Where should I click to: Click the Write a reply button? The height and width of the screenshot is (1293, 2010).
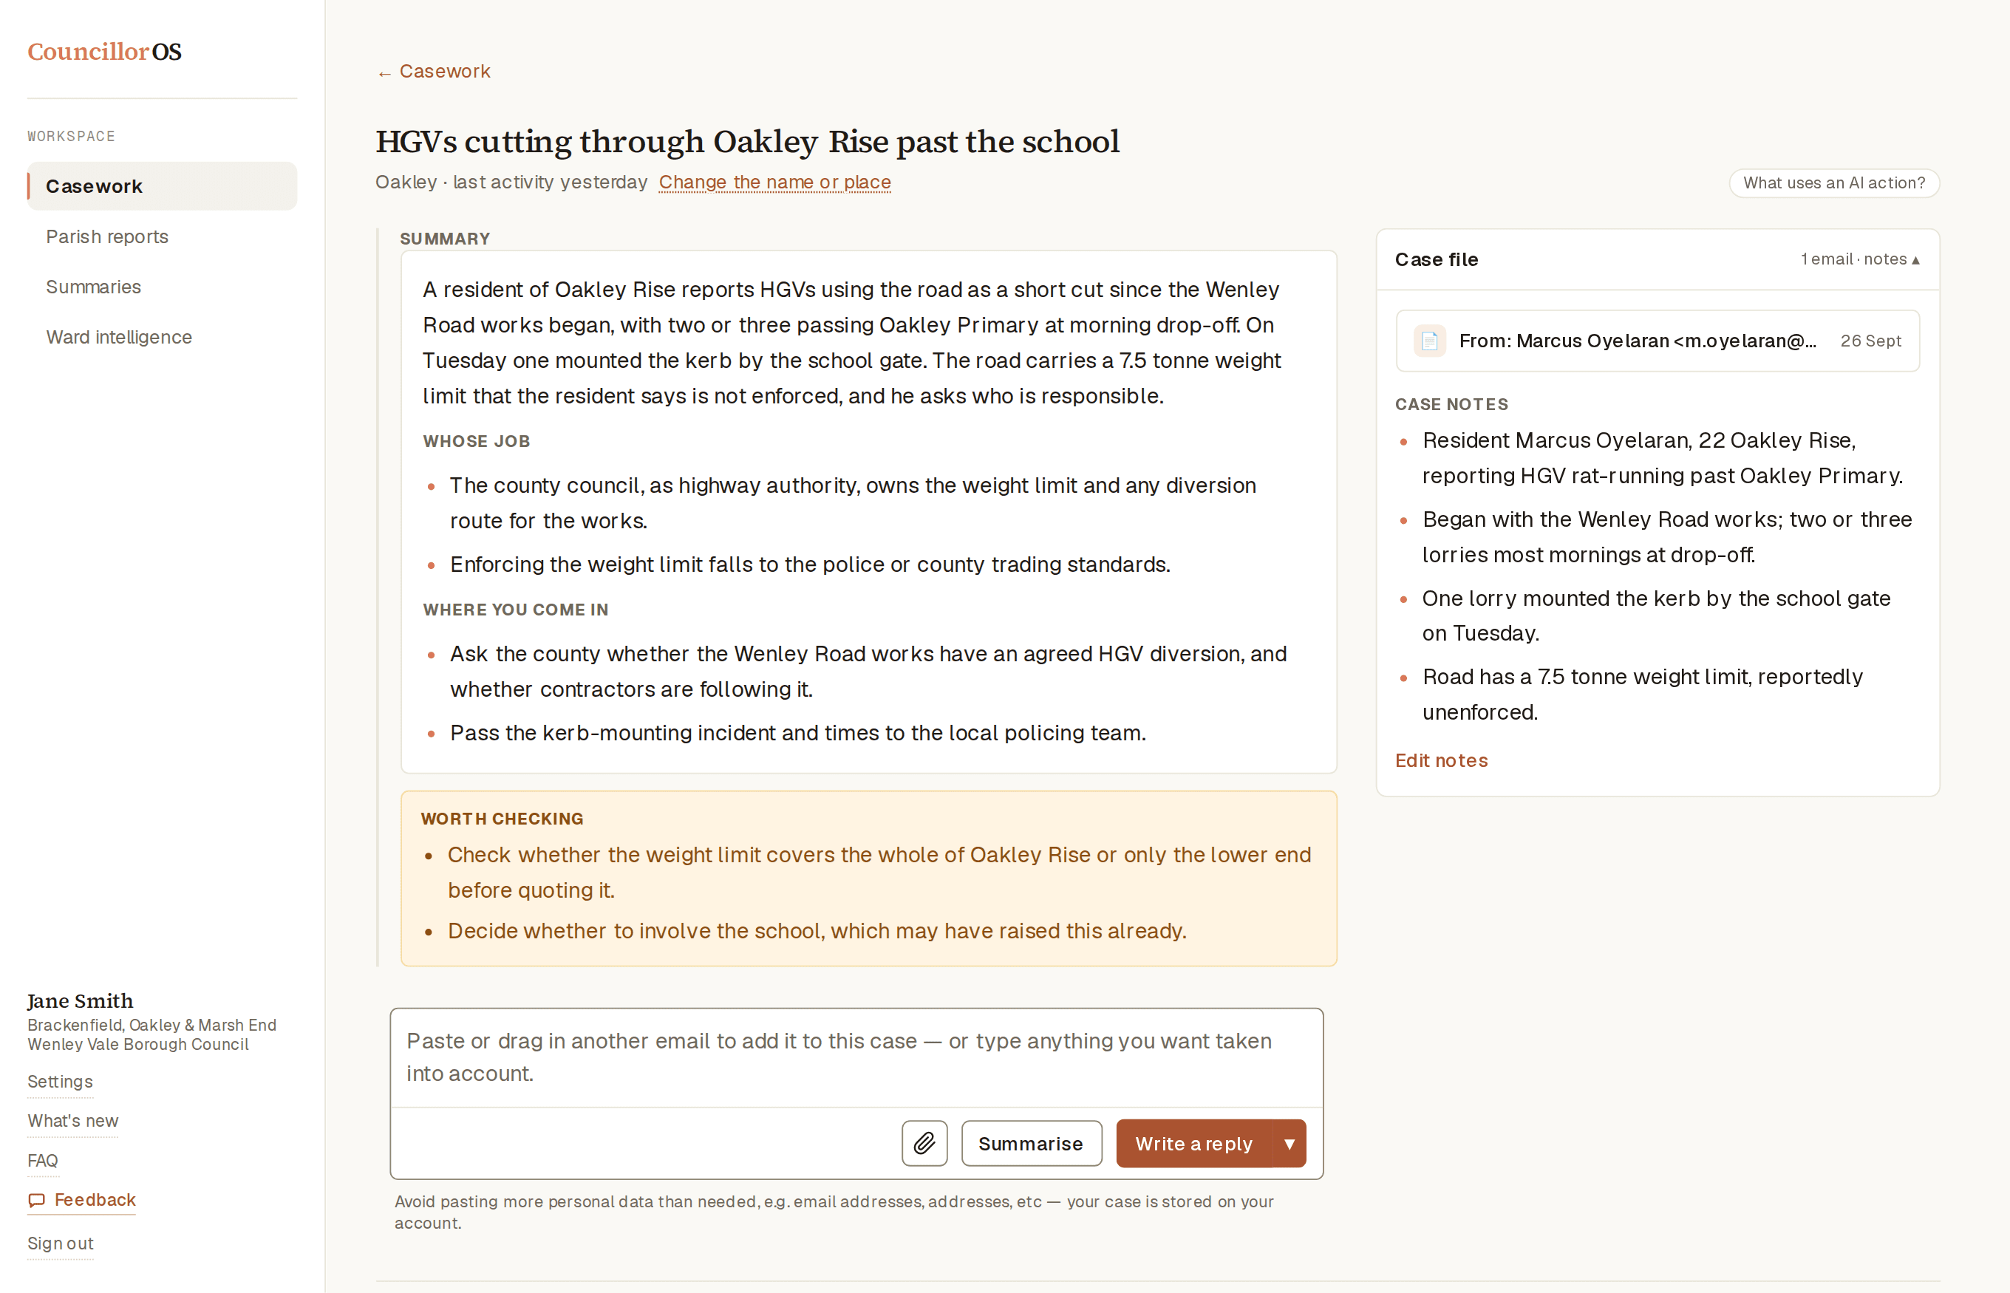(1193, 1143)
